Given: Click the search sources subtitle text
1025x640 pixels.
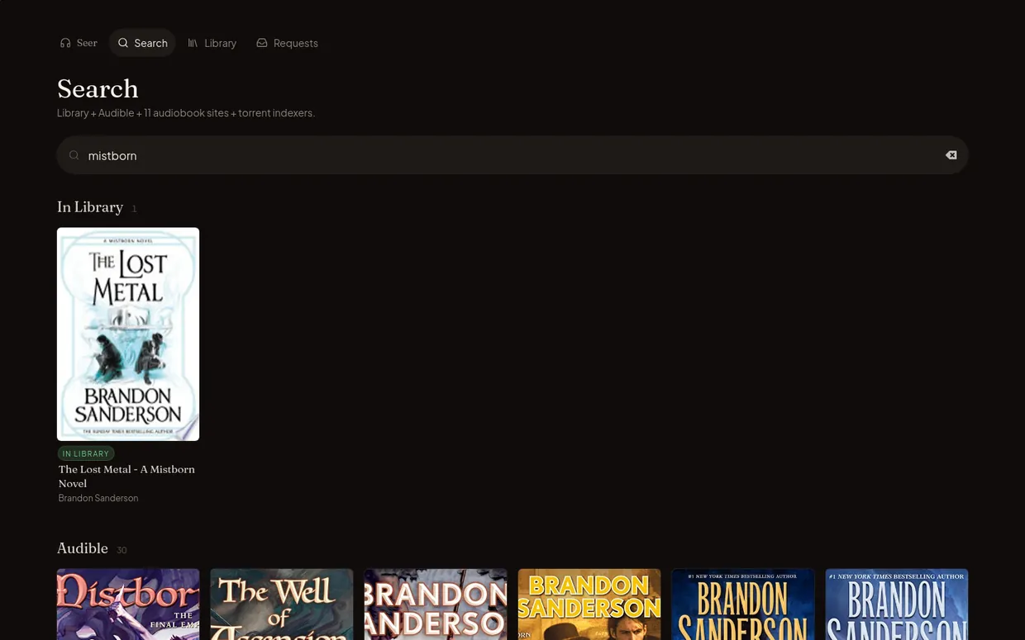Looking at the screenshot, I should [186, 112].
